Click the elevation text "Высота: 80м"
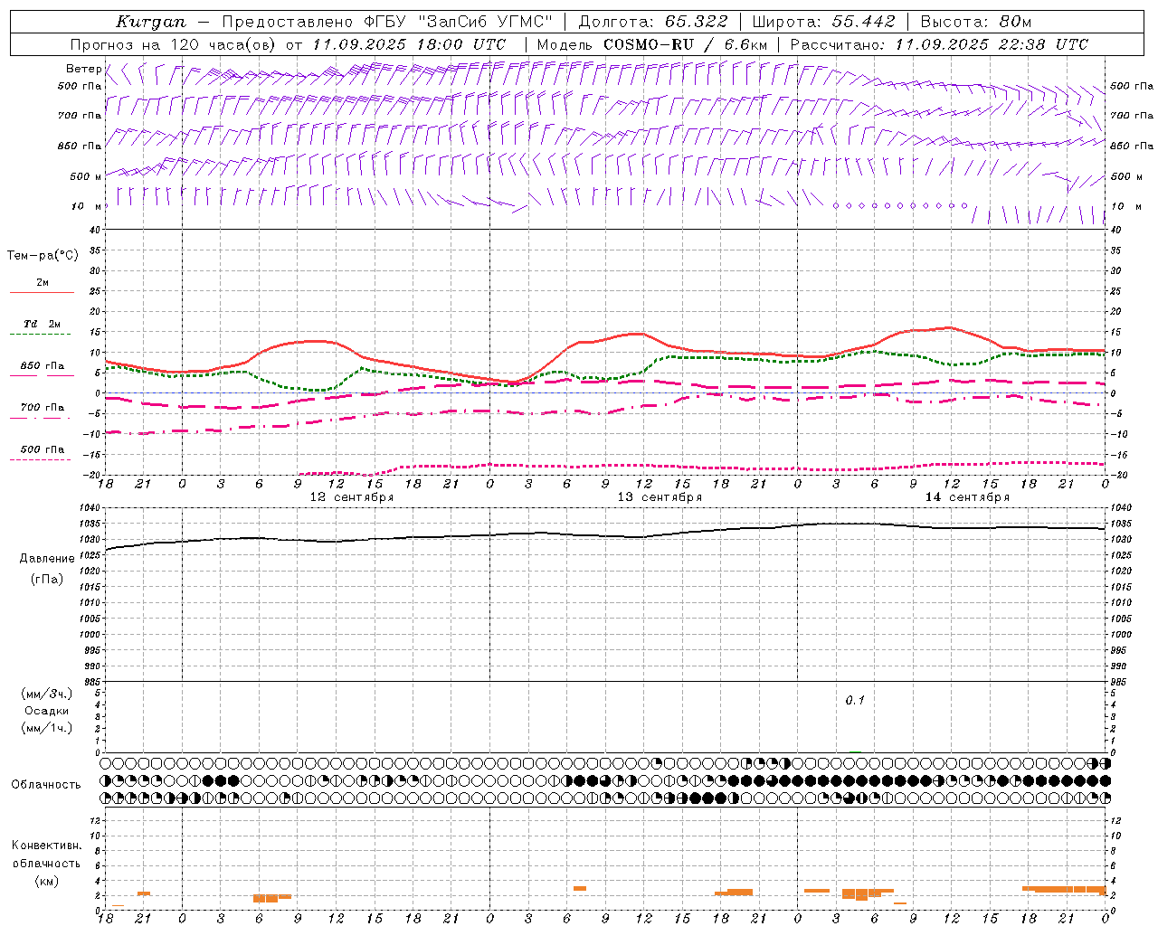Viewport: 1158px width, 926px height. pos(975,22)
